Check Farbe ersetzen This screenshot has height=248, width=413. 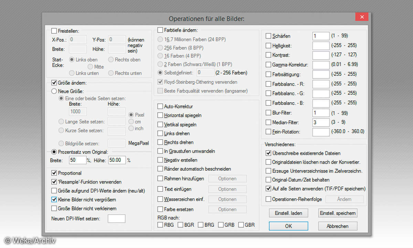(160, 209)
